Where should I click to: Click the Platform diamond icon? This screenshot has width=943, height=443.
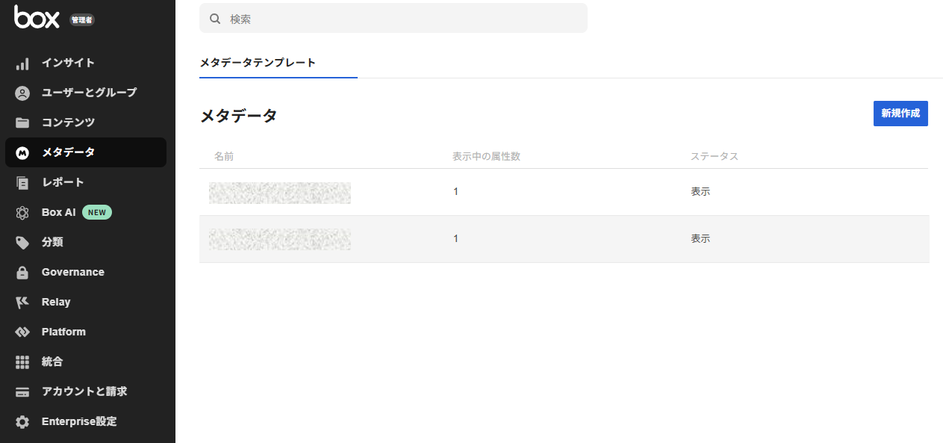coord(22,332)
